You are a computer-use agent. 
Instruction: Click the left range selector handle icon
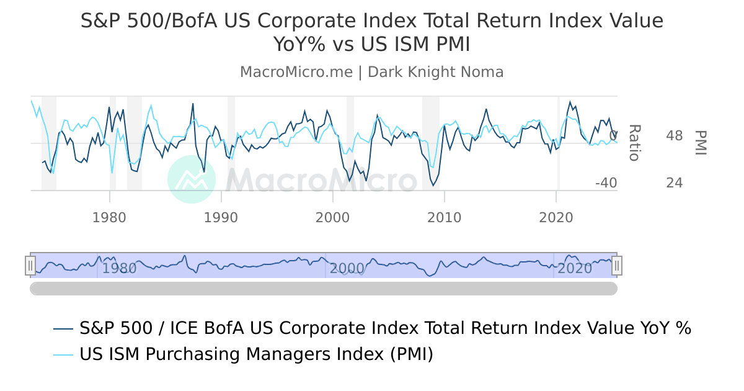tap(30, 266)
